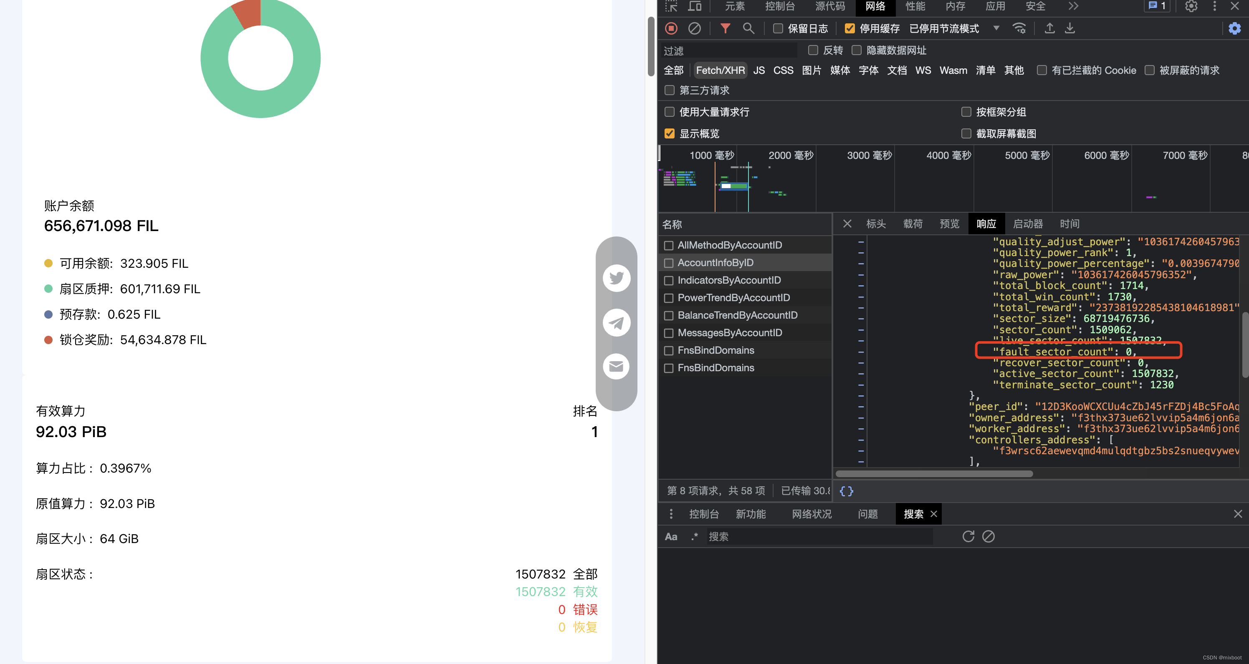This screenshot has width=1249, height=664.
Task: Enable 隐藏数据网址 checkbox
Action: click(x=856, y=50)
